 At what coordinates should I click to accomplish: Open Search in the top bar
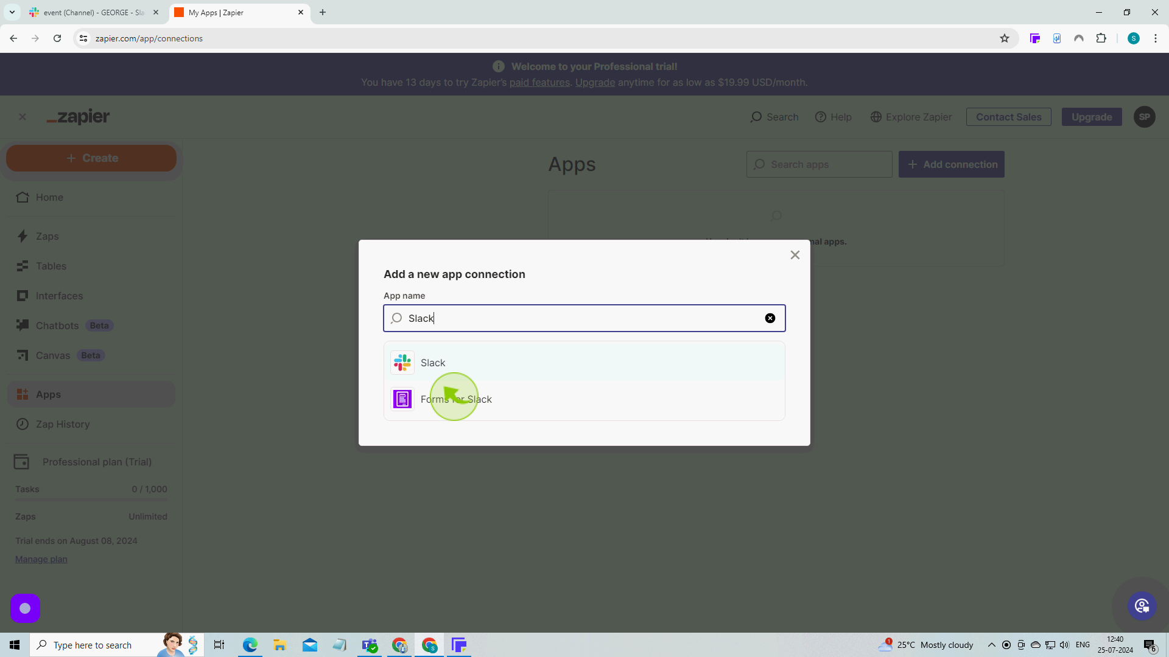pos(774,117)
